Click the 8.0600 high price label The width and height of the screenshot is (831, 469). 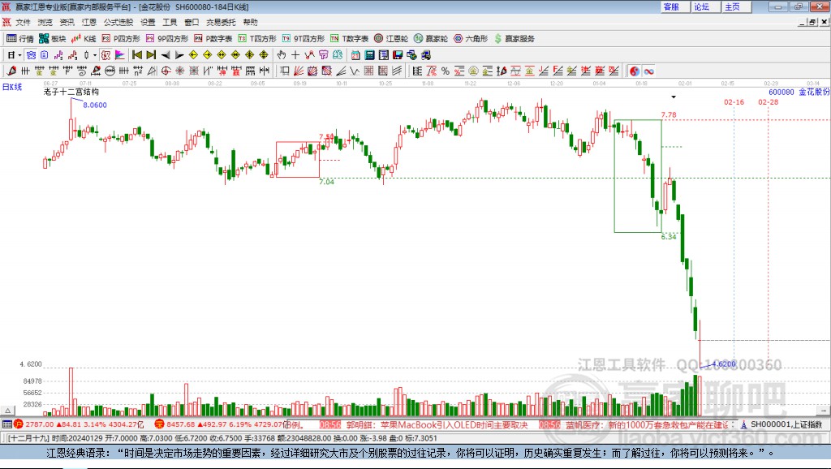pos(95,105)
